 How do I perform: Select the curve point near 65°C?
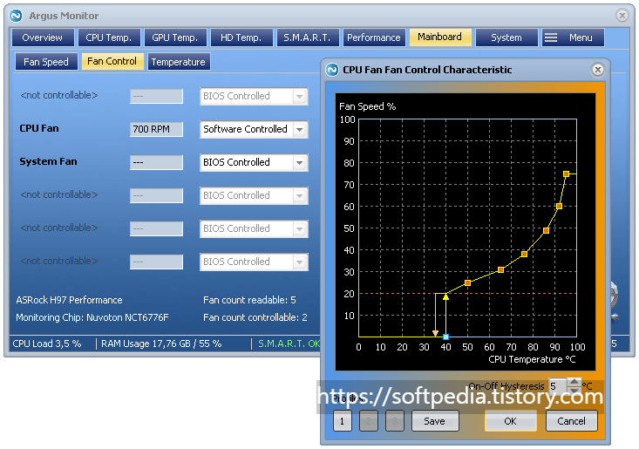tap(501, 269)
